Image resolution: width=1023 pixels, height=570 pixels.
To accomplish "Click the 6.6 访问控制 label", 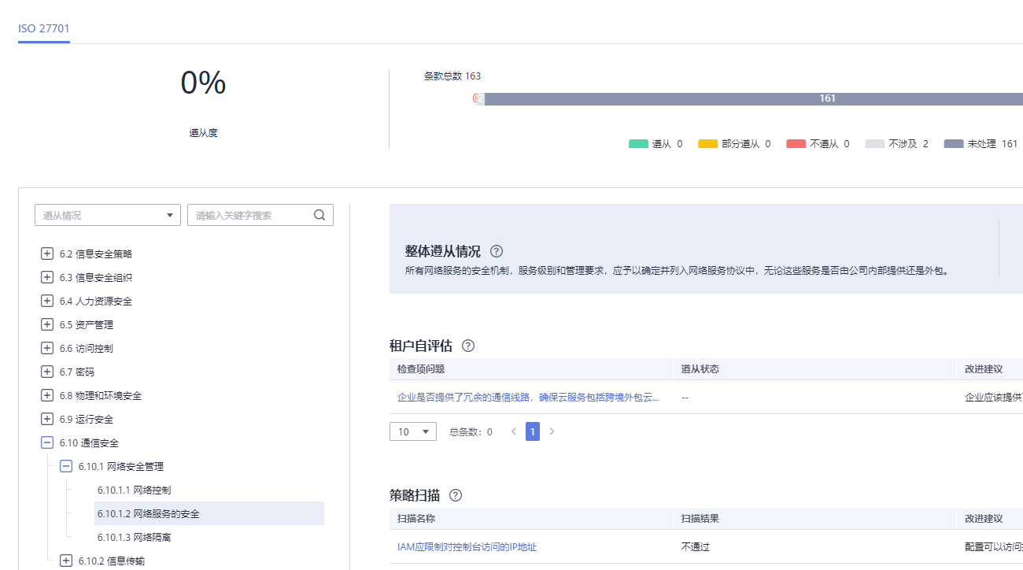I will click(x=86, y=348).
